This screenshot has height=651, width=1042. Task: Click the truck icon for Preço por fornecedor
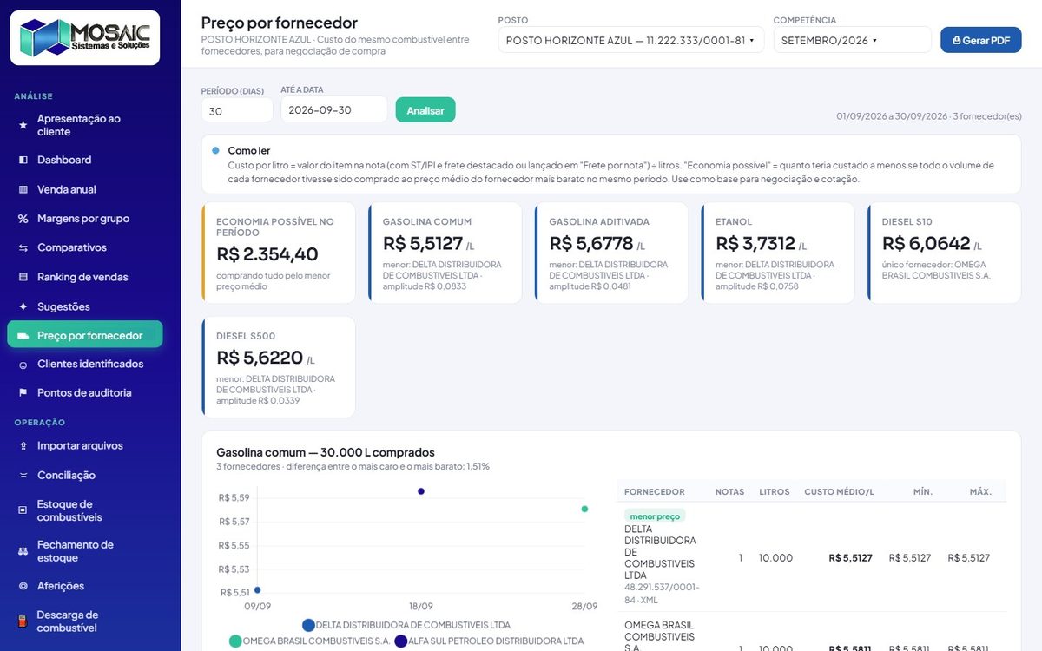click(23, 335)
